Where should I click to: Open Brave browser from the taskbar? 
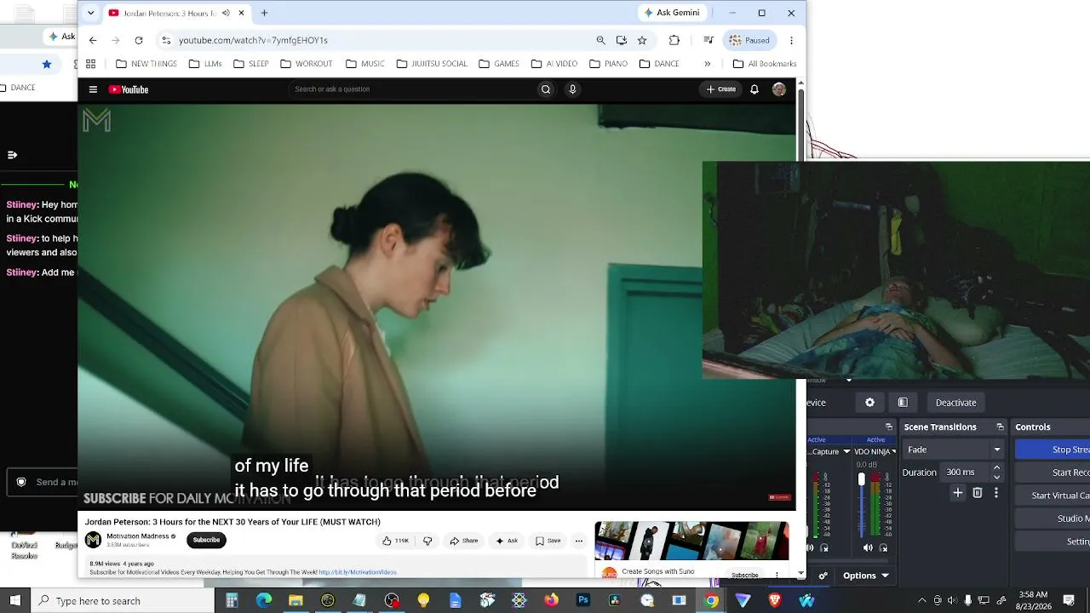click(x=775, y=600)
